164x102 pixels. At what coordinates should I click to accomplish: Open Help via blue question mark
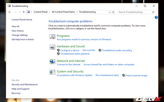(x=156, y=17)
